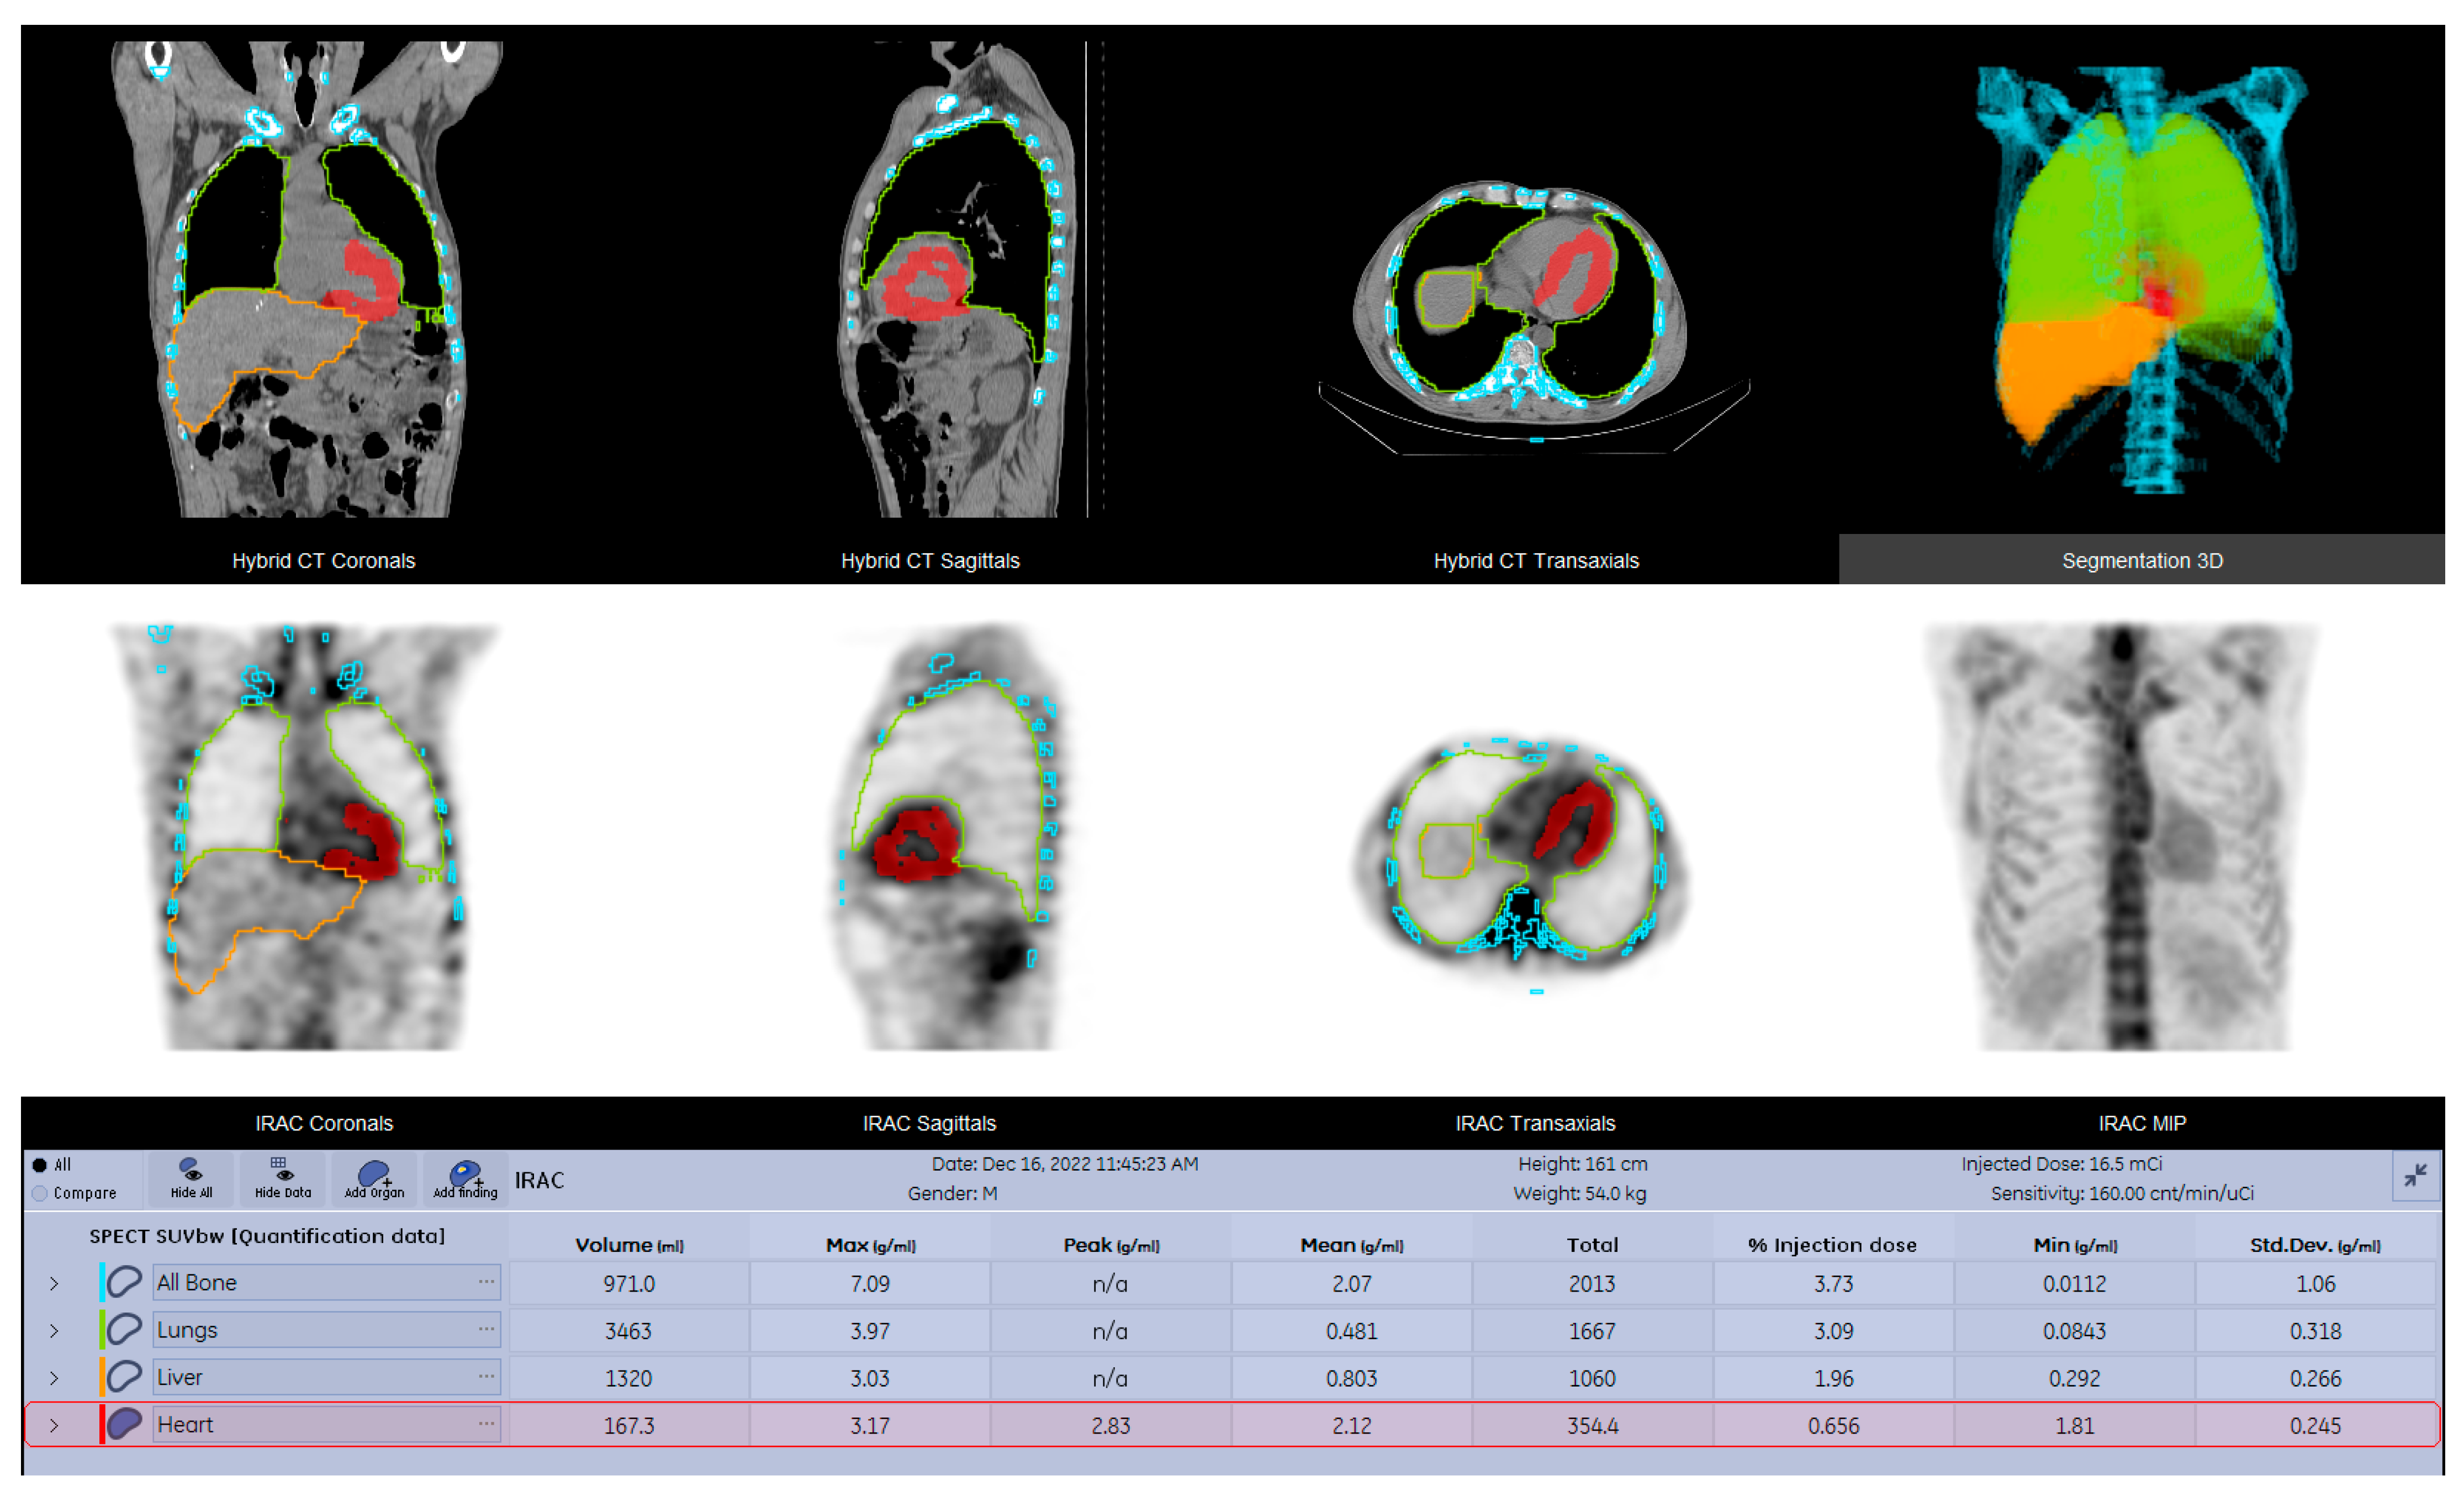Viewport: 2464px width, 1497px height.
Task: Click the Hide Data grid icon
Action: (x=282, y=1168)
